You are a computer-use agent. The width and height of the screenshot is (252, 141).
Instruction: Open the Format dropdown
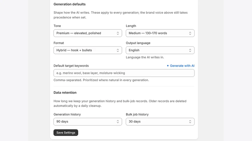coord(88,50)
